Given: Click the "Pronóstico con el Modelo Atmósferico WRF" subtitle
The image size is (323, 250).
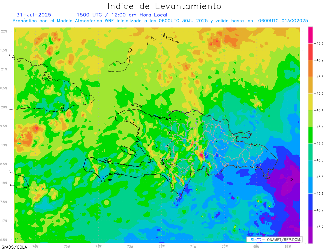Looking at the screenshot, I should 64,21.
